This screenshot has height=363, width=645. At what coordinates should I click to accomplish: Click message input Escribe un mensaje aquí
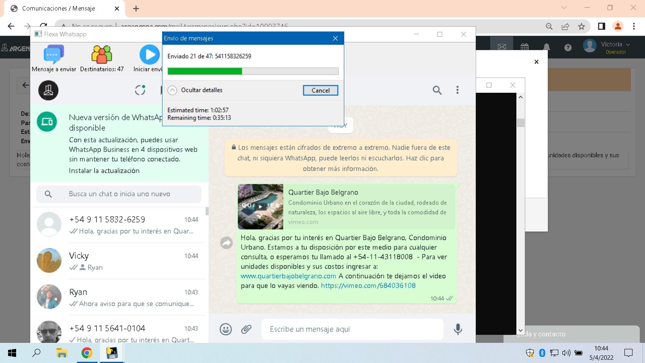(352, 329)
